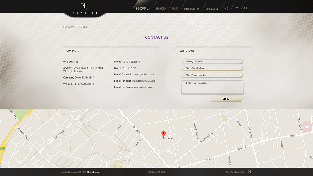Open Solution: WIN WIN footer link
The image size is (313, 176).
click(x=156, y=172)
